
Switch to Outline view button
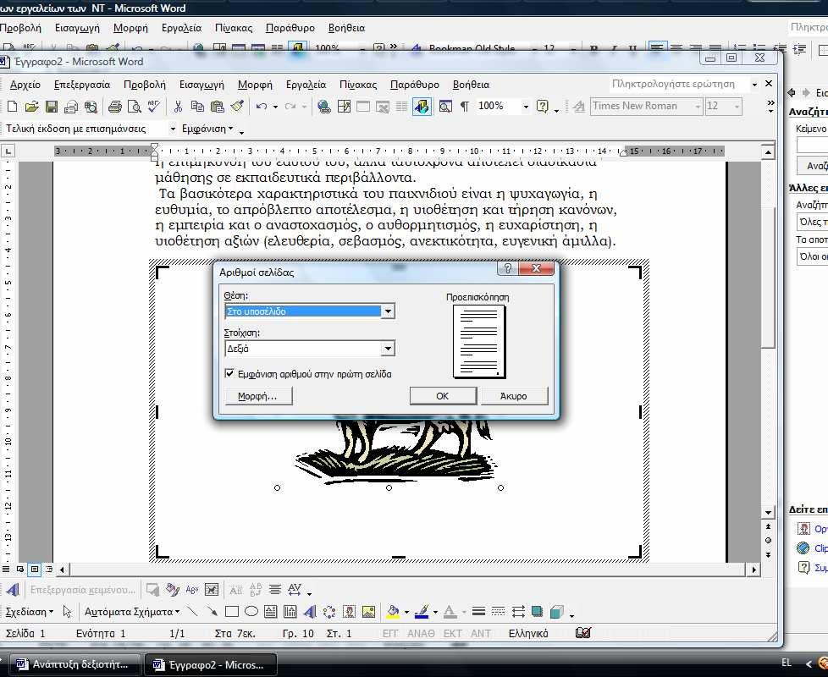48,570
